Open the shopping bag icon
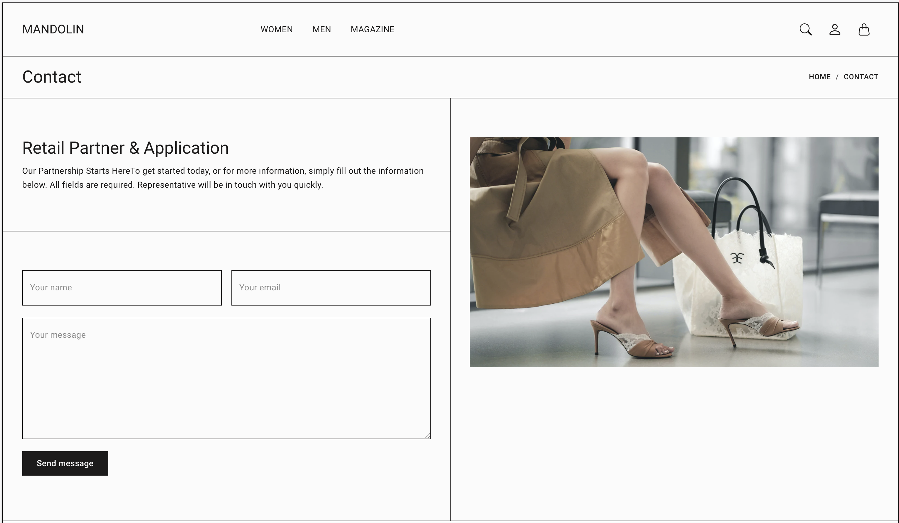 tap(864, 29)
